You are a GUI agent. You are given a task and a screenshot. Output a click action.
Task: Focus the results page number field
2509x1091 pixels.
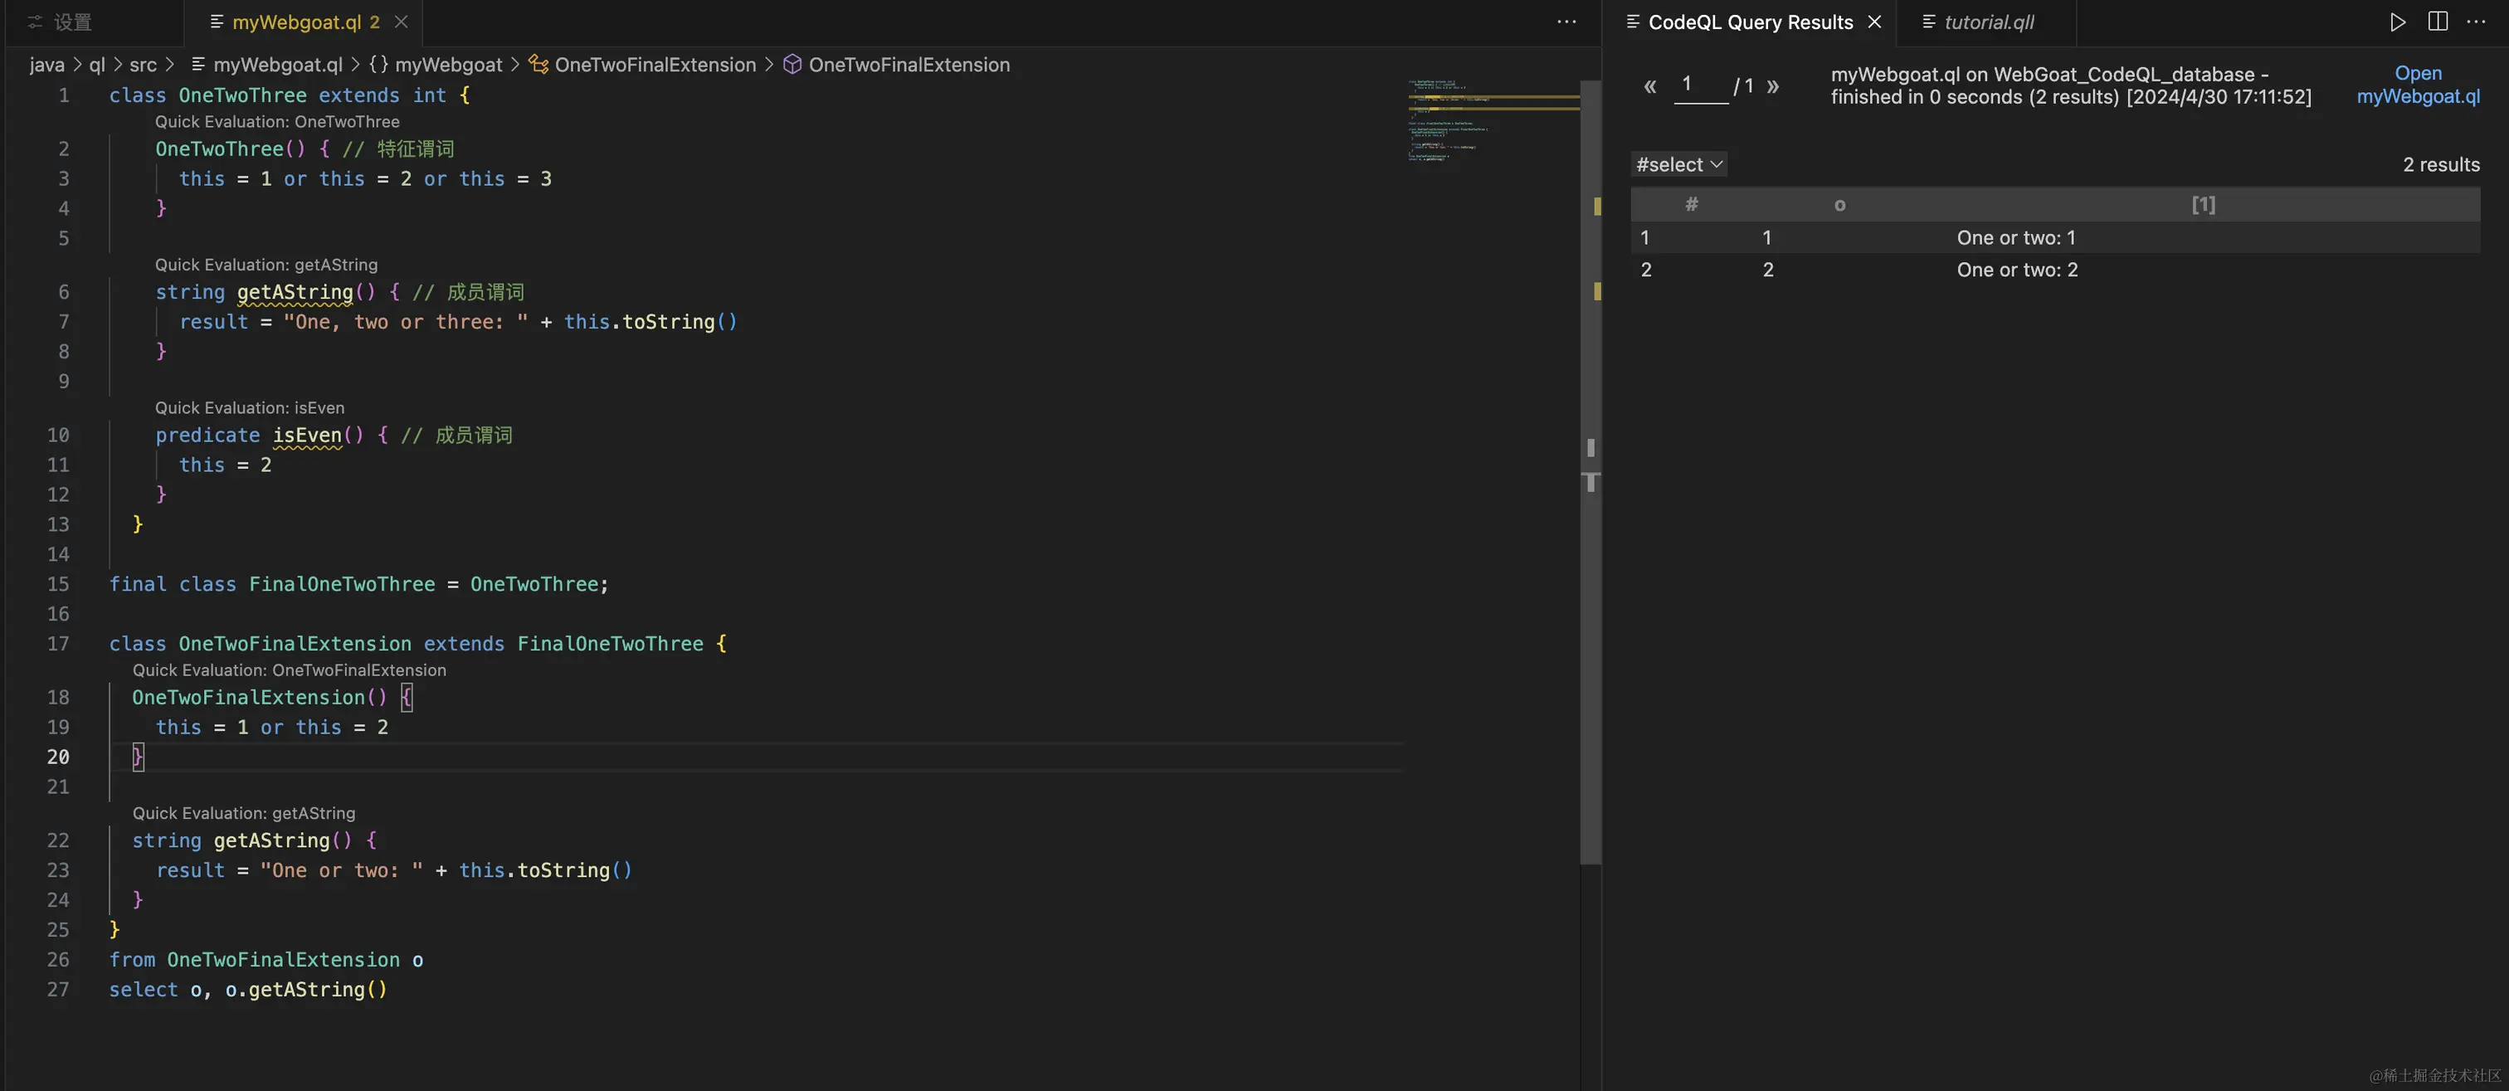tap(1701, 85)
